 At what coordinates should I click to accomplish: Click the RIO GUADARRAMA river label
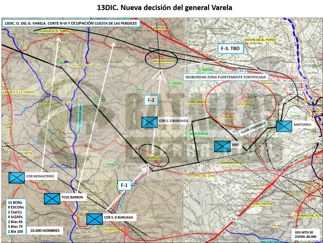click(80, 118)
